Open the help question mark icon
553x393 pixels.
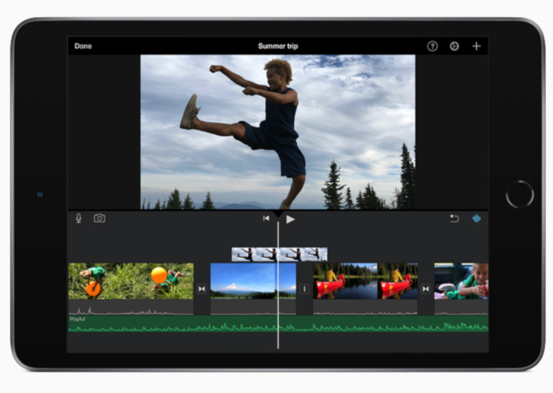(432, 46)
